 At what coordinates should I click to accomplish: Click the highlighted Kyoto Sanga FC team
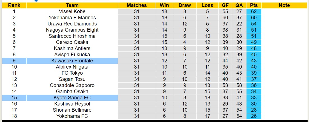pyautogui.click(x=72, y=98)
